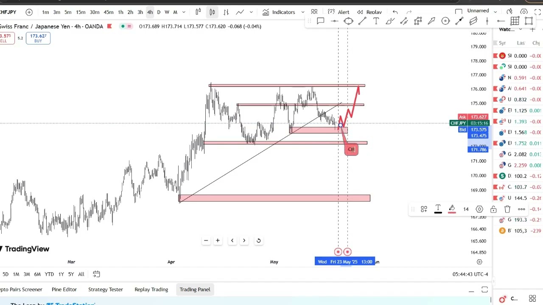Reset chart view with the circular arrow
Screen dimensions: 543x305
pos(258,241)
